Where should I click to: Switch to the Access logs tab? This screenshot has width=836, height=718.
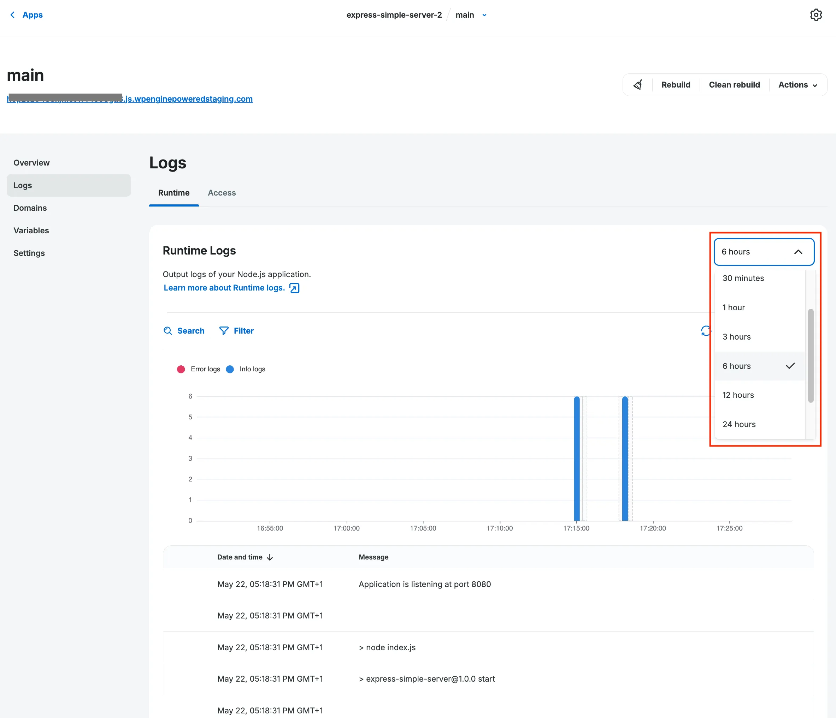click(222, 193)
